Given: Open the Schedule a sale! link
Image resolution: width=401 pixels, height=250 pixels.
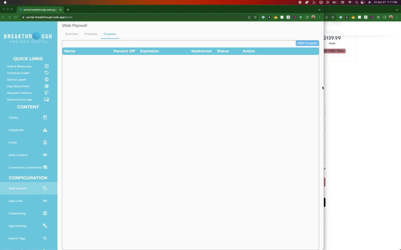Looking at the screenshot, I should pyautogui.click(x=18, y=73).
